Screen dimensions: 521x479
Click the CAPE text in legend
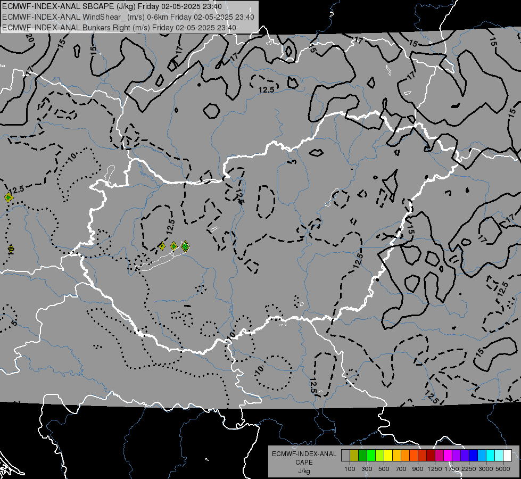[x=304, y=463]
